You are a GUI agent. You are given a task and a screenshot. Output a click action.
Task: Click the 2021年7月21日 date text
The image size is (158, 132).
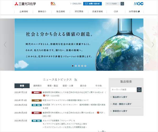tap(21, 92)
